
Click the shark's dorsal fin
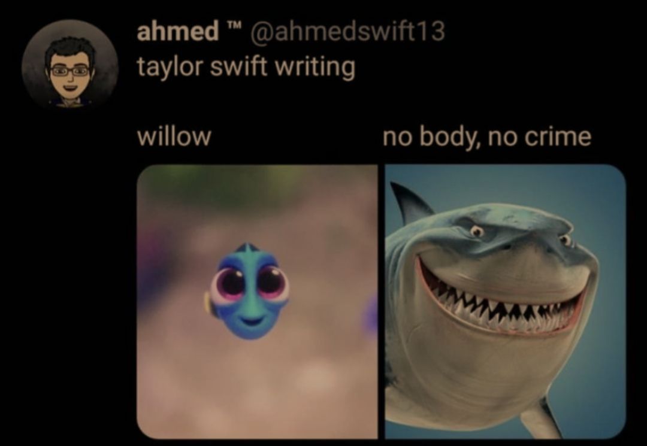409,202
